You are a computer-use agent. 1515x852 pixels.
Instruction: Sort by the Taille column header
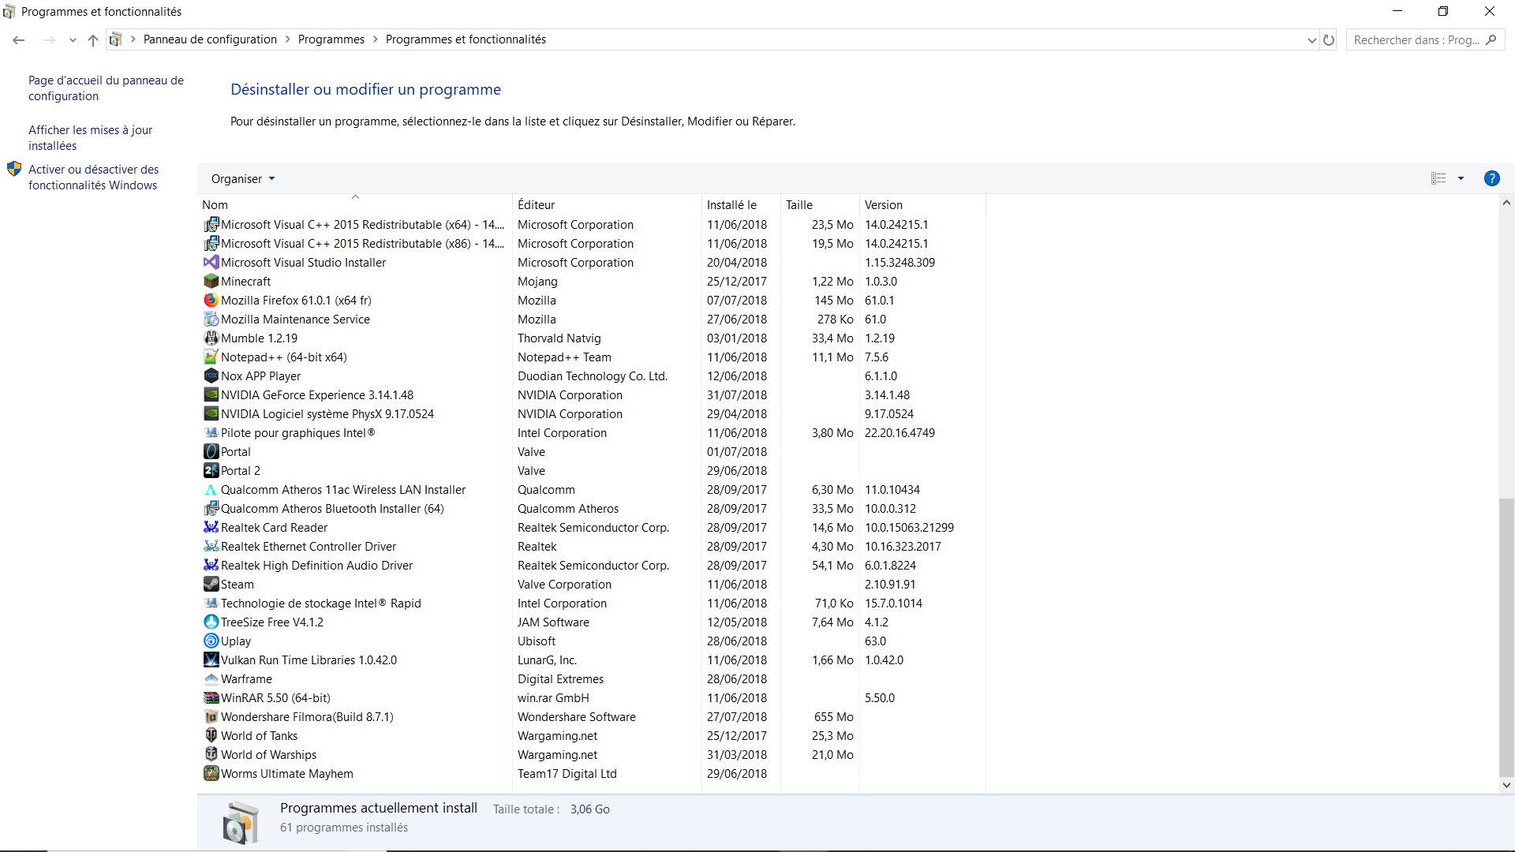click(x=820, y=205)
